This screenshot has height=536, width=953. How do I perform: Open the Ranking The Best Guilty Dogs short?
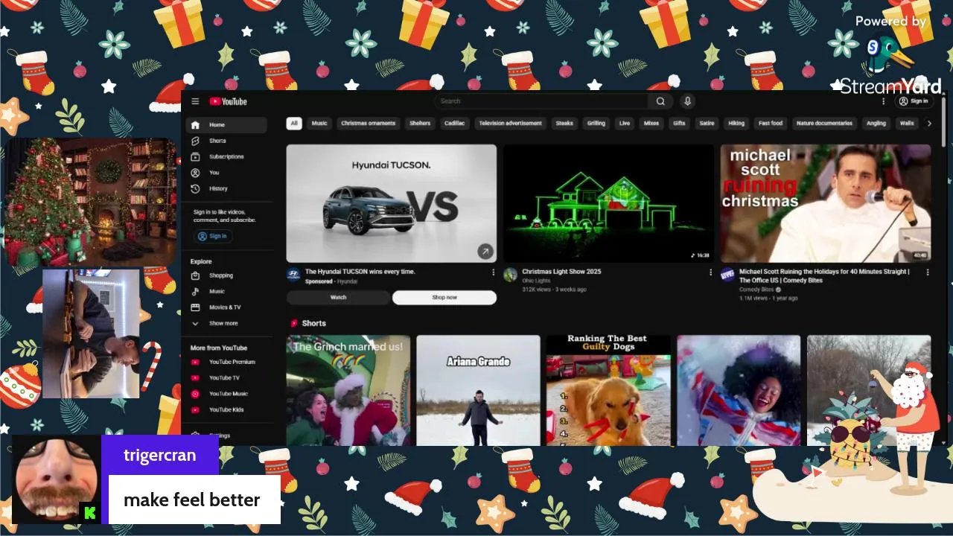click(608, 390)
